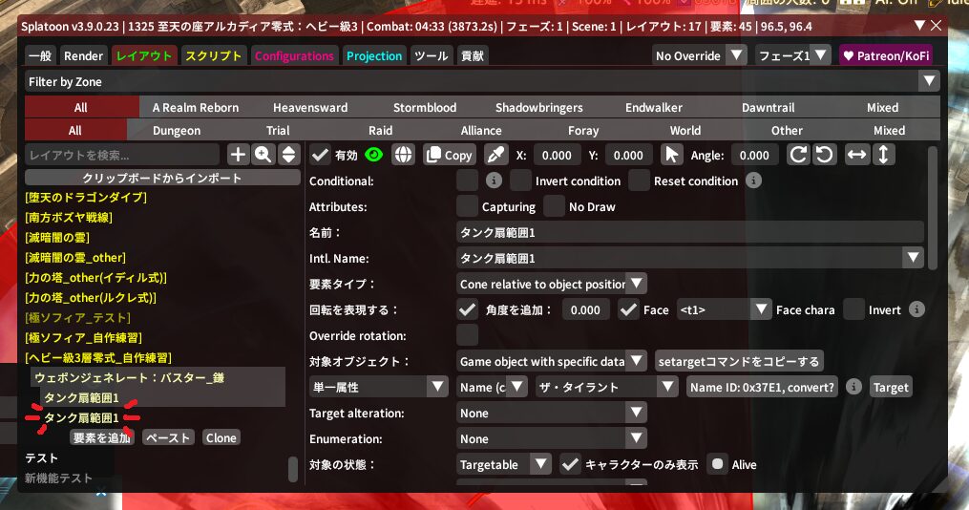
Task: Check the No Draw attribute checkbox
Action: click(554, 206)
